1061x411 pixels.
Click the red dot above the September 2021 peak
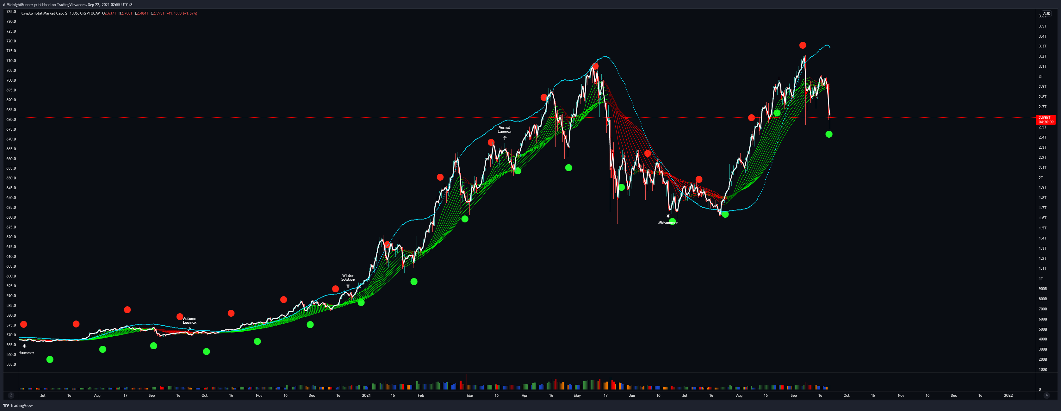(x=802, y=45)
